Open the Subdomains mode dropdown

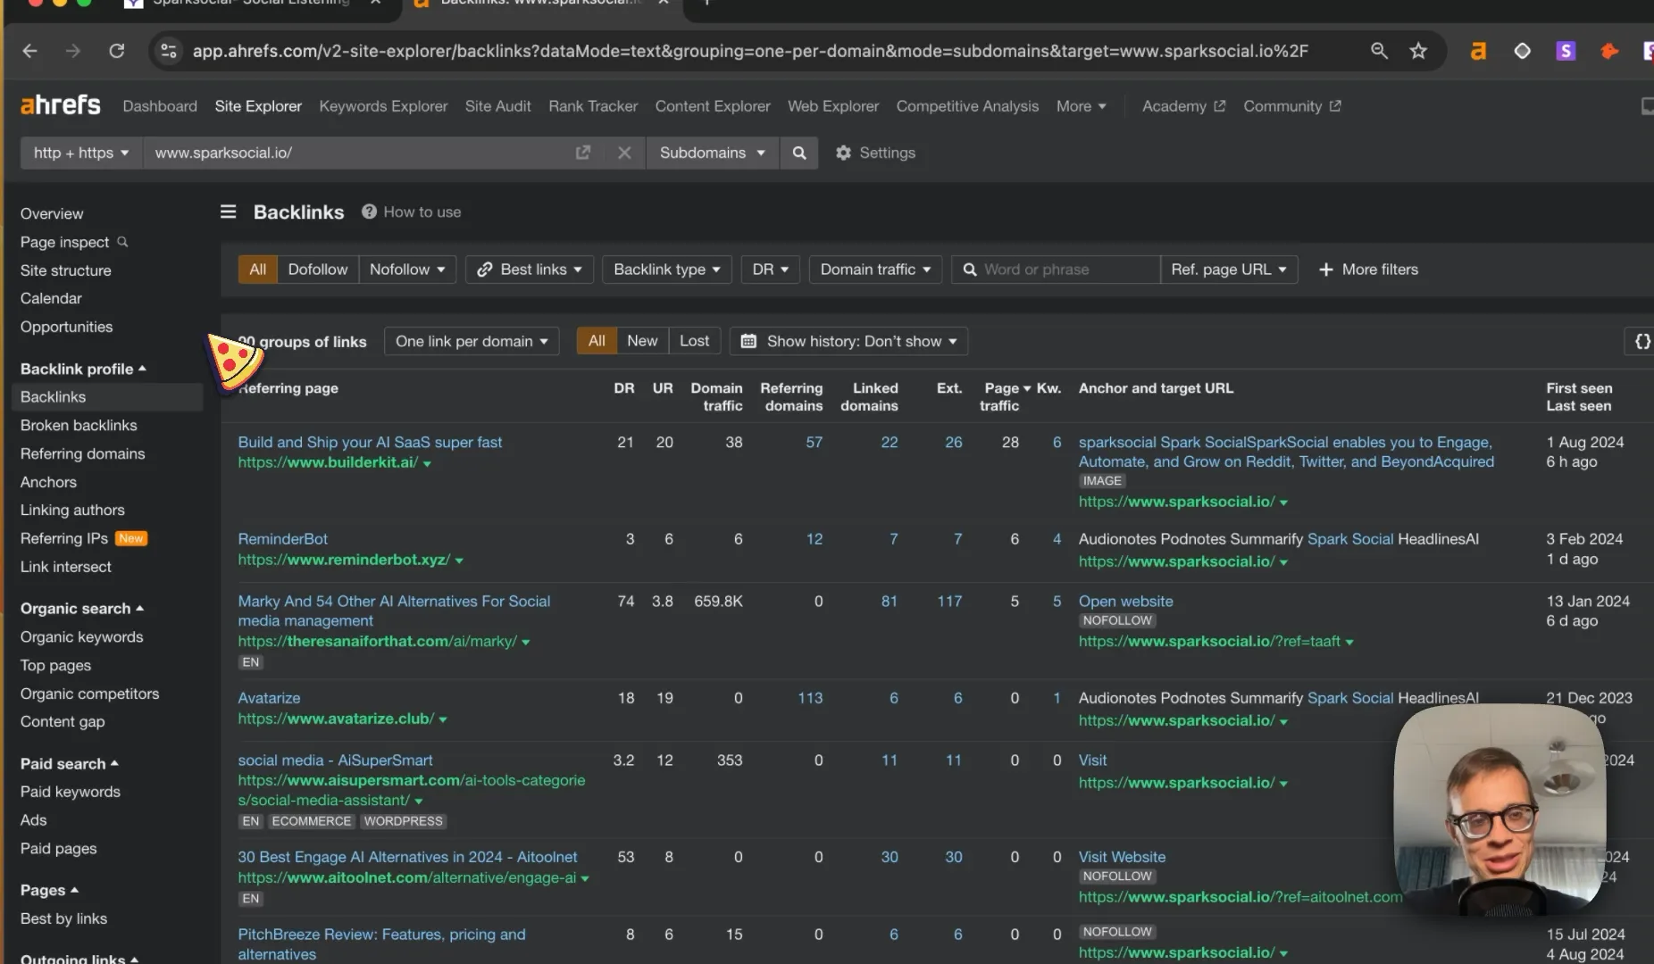[712, 153]
